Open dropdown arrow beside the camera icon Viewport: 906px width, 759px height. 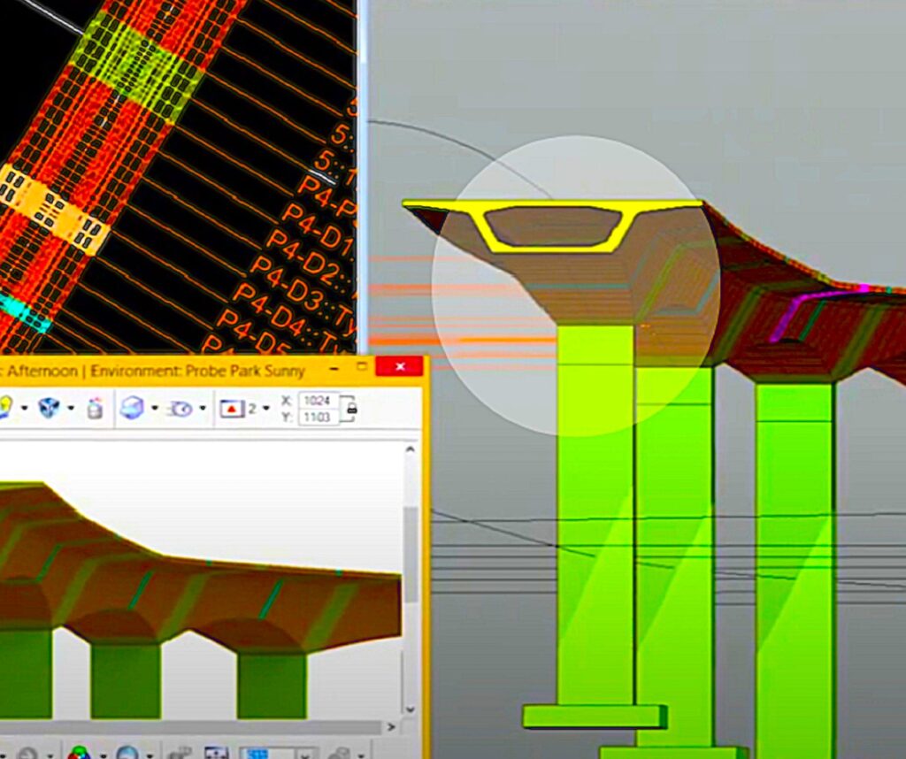(203, 409)
